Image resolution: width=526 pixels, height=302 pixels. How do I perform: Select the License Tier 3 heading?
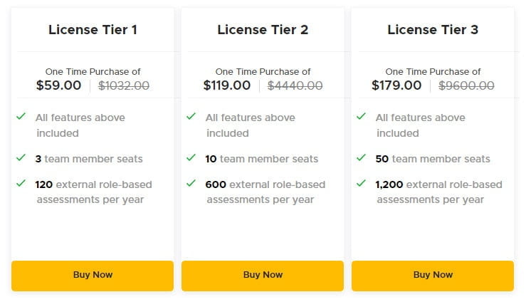coord(433,30)
